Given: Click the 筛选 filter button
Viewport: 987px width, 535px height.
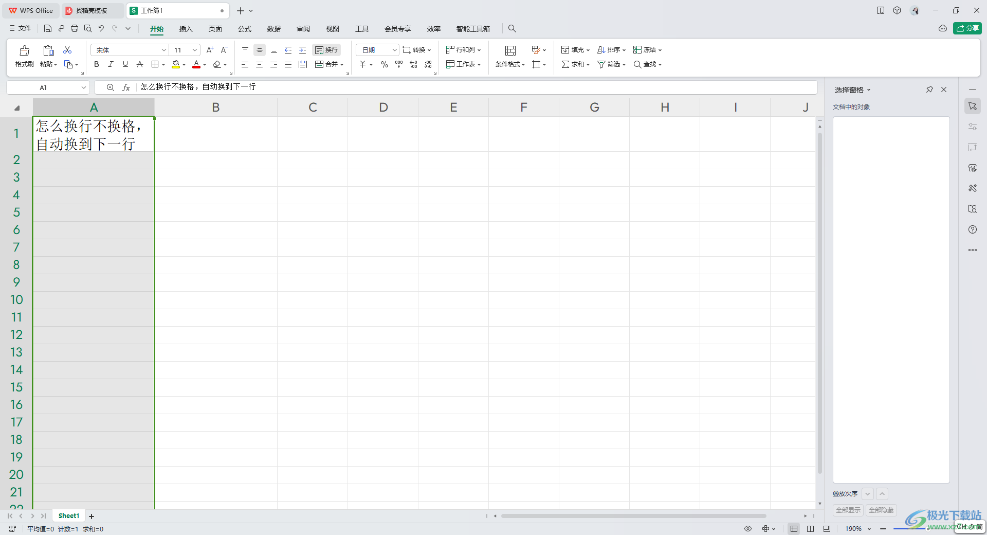Looking at the screenshot, I should (x=611, y=64).
